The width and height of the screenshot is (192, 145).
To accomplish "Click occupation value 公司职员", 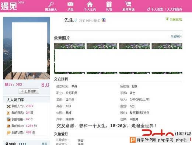I will (x=71, y=93).
